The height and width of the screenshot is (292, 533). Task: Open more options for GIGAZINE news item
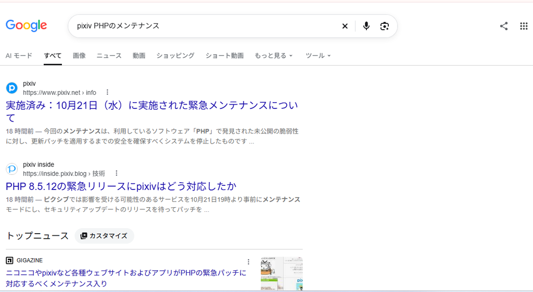point(248,261)
